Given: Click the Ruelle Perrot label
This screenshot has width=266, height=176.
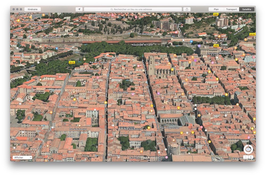Looking at the screenshot, I should (x=187, y=148).
